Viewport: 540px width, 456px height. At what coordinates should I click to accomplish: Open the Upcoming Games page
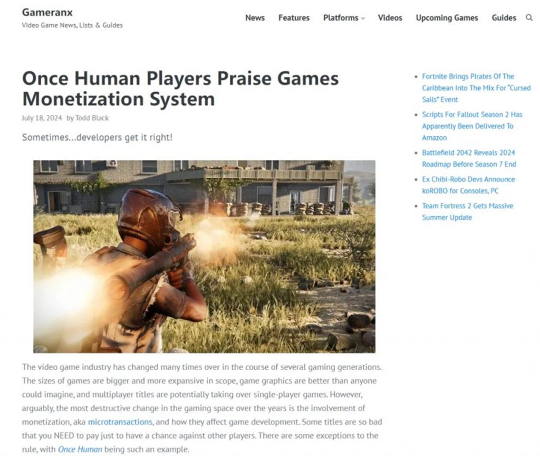(x=447, y=18)
